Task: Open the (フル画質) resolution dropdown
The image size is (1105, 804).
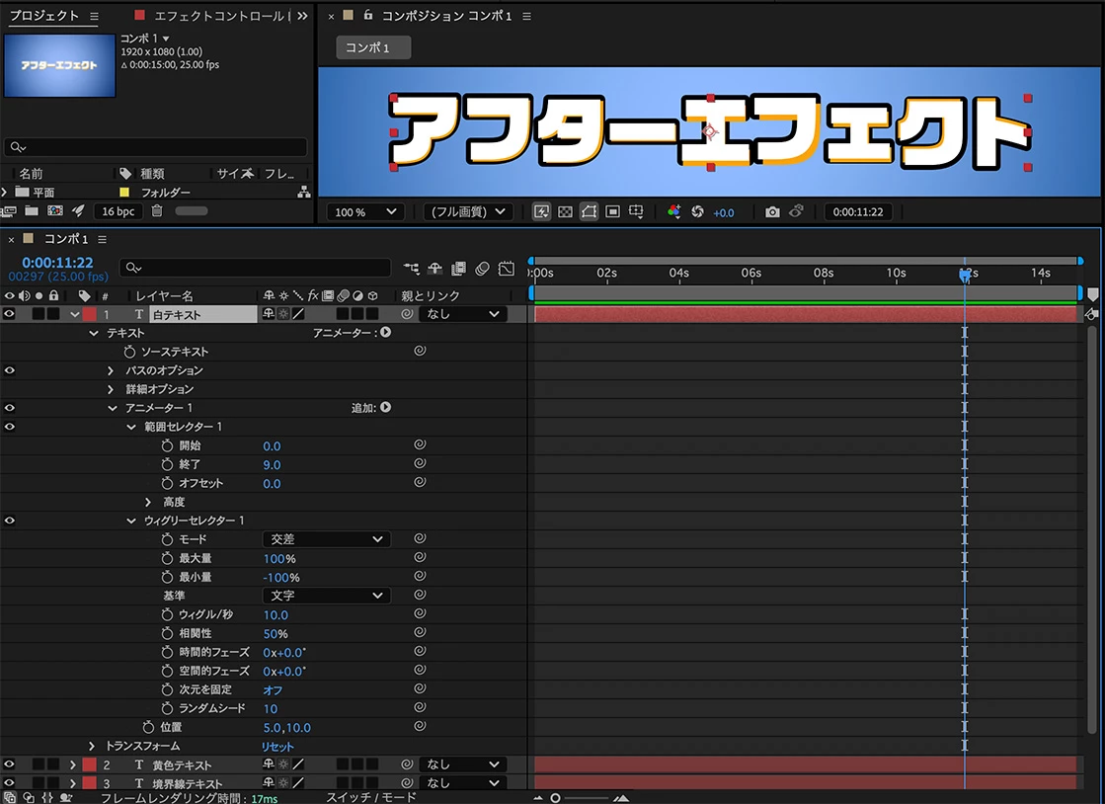Action: click(468, 212)
